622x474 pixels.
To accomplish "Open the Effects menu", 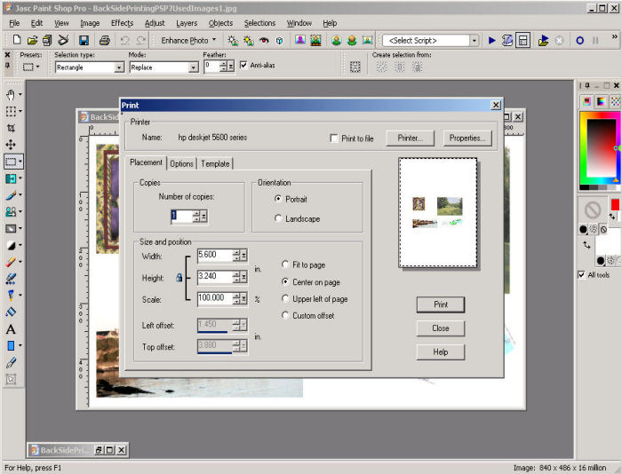I will (122, 23).
